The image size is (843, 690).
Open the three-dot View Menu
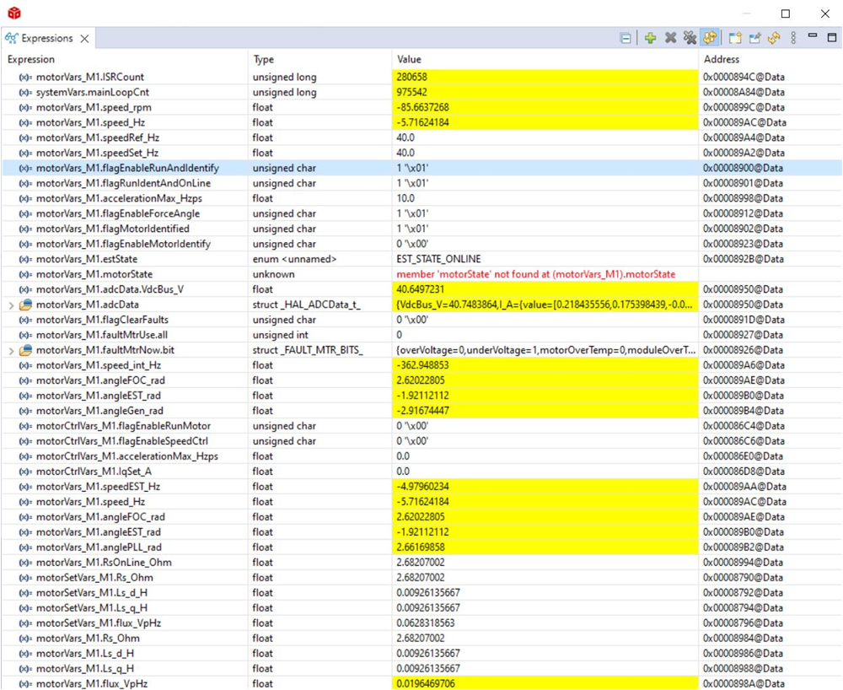(793, 39)
